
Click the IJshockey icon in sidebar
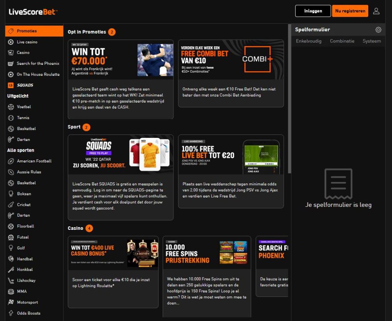pyautogui.click(x=11, y=281)
